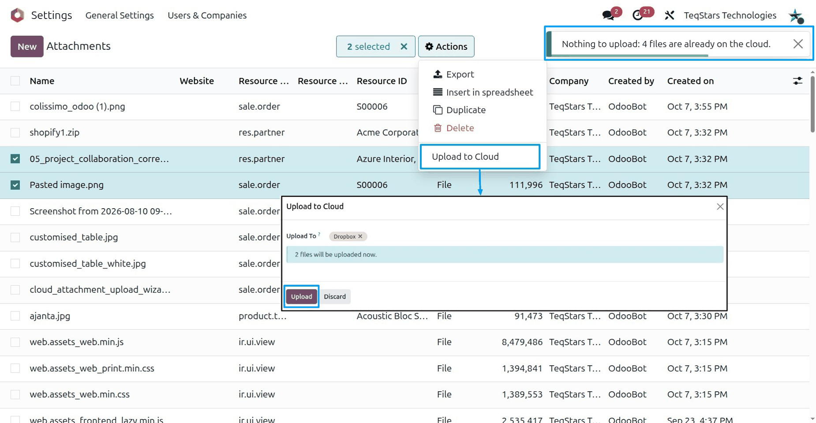
Task: Click the Upload To field
Action: click(x=525, y=236)
